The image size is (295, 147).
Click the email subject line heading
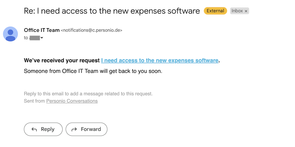click(112, 11)
